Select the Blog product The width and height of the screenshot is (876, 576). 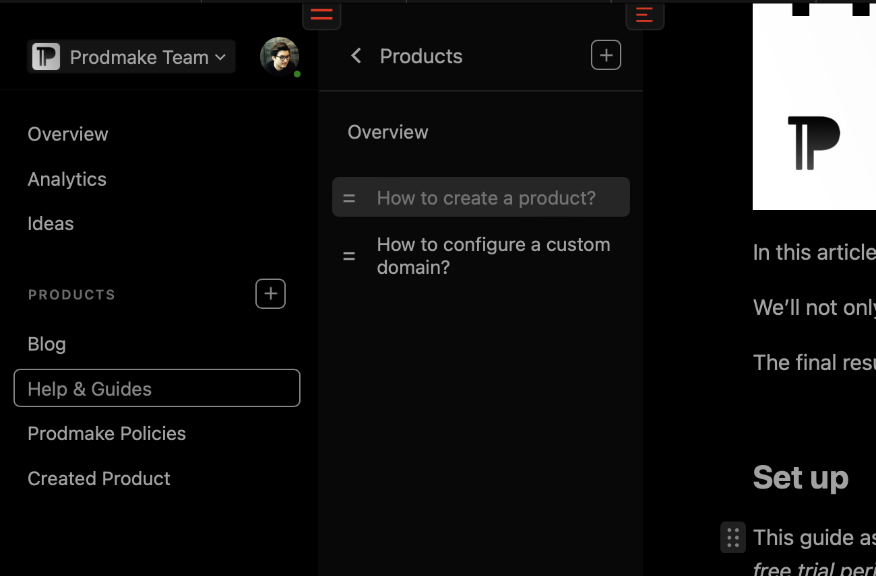point(46,344)
